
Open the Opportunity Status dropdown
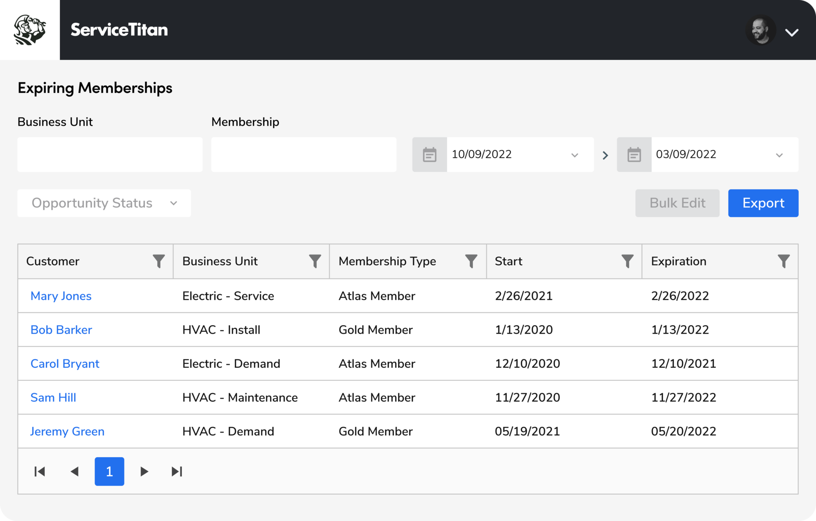coord(104,203)
